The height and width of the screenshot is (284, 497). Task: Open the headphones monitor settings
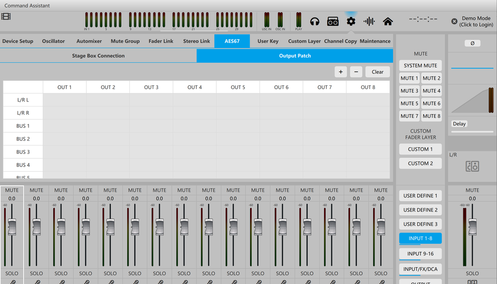[x=315, y=21]
